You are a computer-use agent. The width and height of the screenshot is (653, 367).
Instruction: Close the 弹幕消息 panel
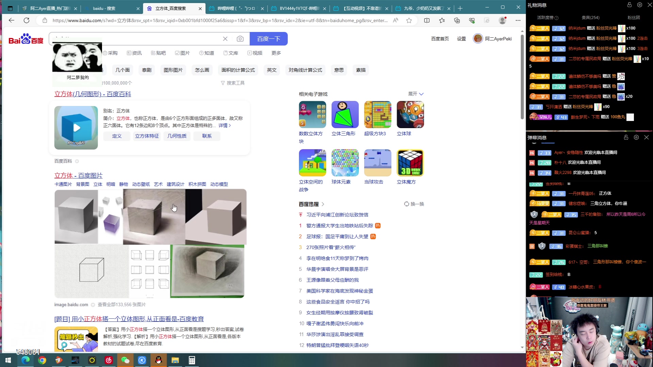tap(647, 137)
